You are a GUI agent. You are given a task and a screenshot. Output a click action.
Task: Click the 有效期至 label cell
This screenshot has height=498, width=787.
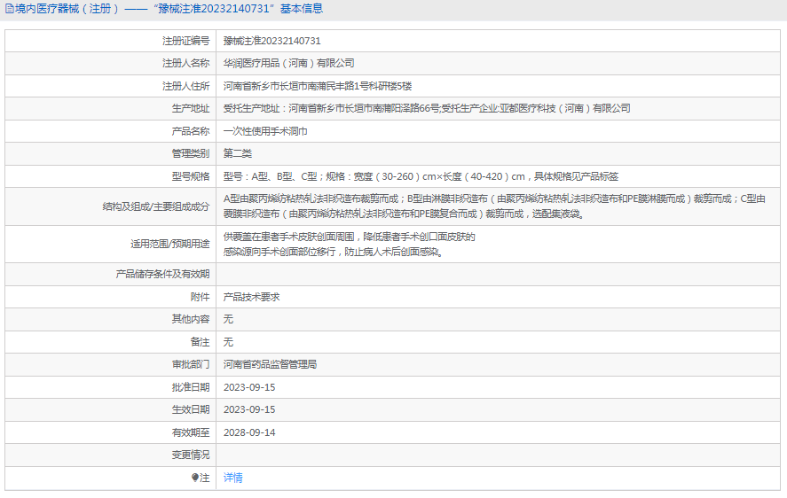point(110,432)
